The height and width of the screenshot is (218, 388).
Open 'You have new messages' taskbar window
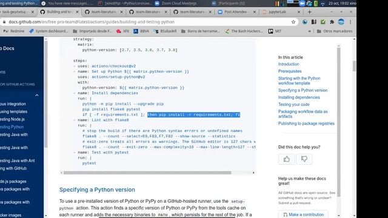(68, 4)
